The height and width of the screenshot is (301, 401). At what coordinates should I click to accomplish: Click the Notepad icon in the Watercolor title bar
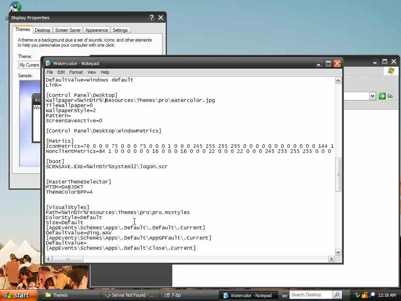pyautogui.click(x=48, y=63)
